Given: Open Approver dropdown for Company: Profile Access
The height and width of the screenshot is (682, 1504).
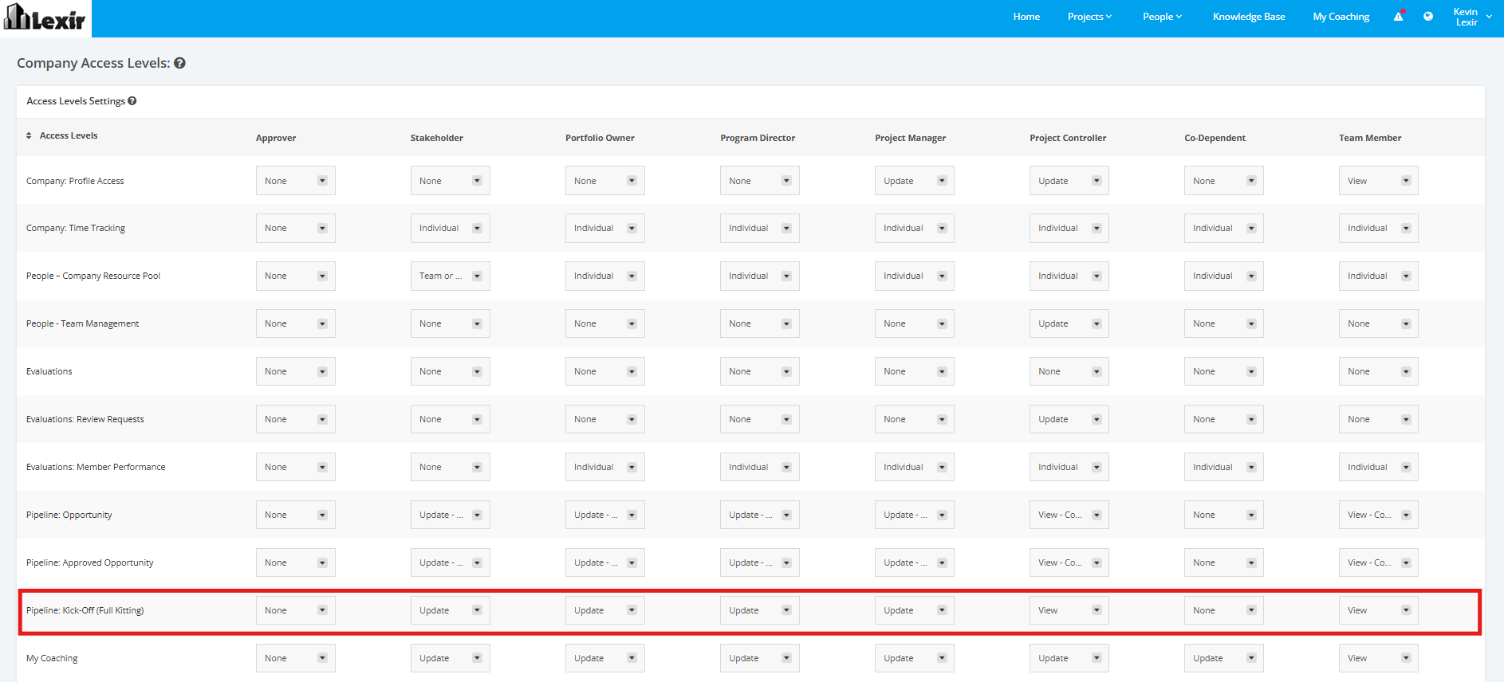Looking at the screenshot, I should [296, 181].
